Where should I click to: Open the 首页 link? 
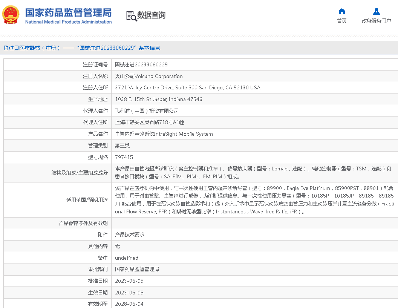click(341, 21)
